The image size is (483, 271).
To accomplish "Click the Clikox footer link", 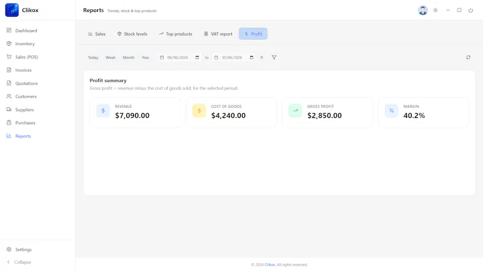I will coord(269,264).
